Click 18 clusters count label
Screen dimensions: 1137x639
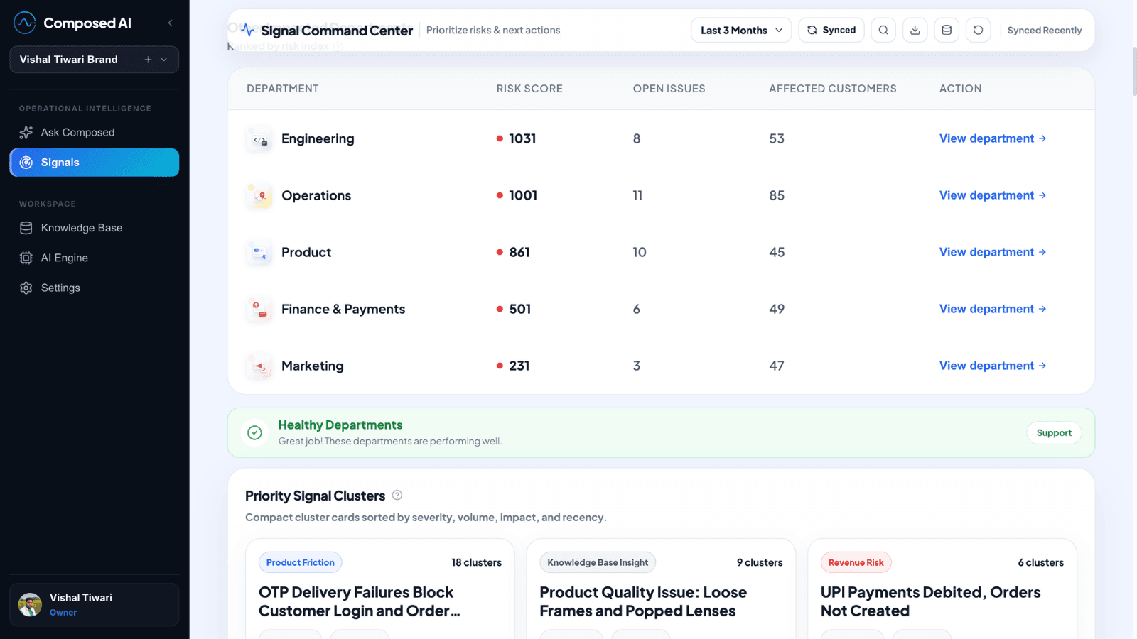(x=476, y=562)
